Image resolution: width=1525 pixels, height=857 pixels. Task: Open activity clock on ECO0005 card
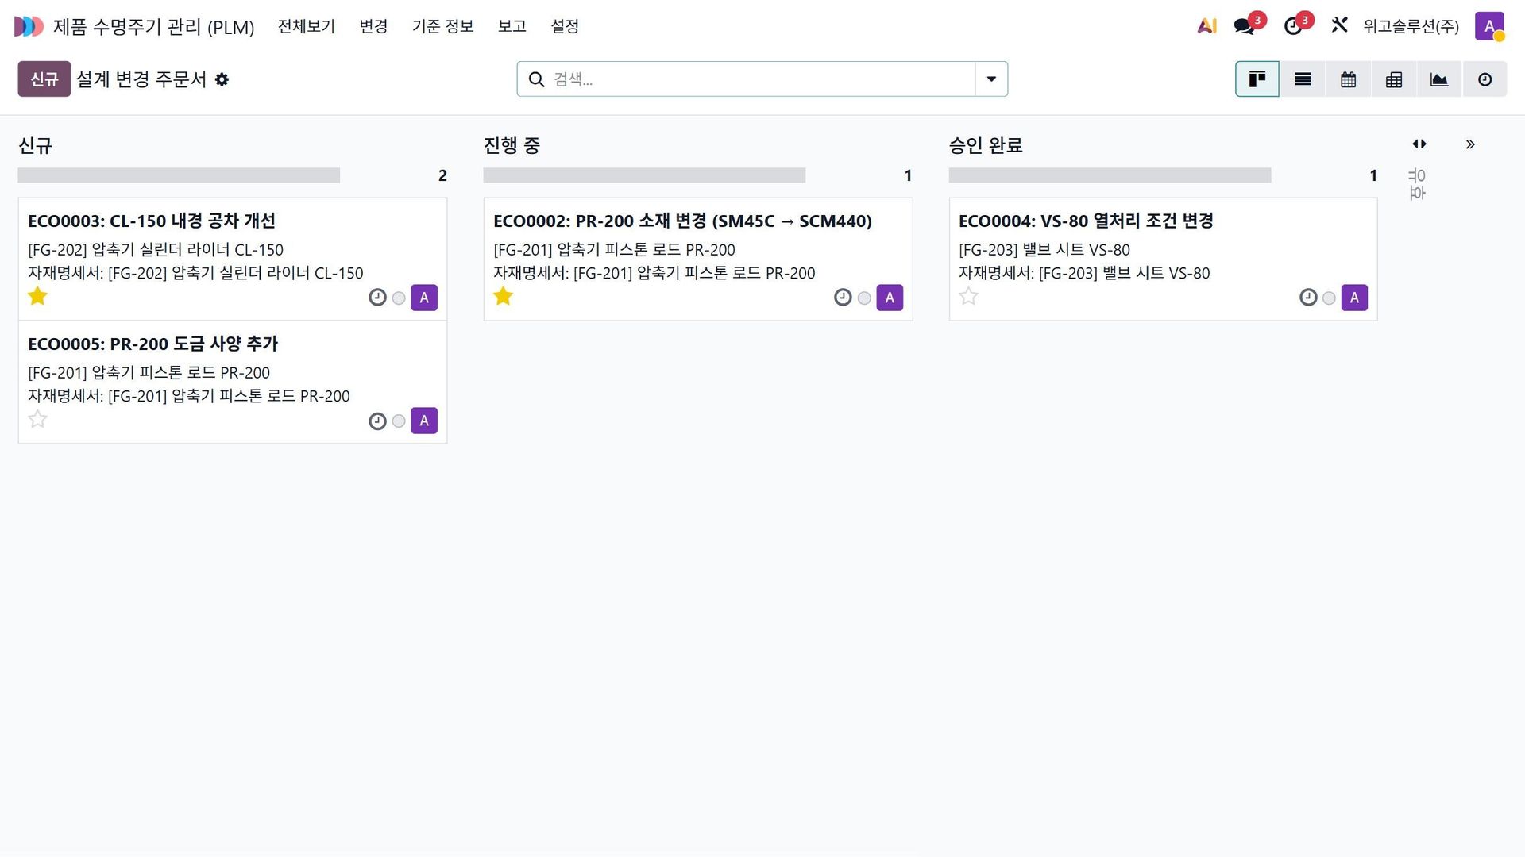click(377, 421)
